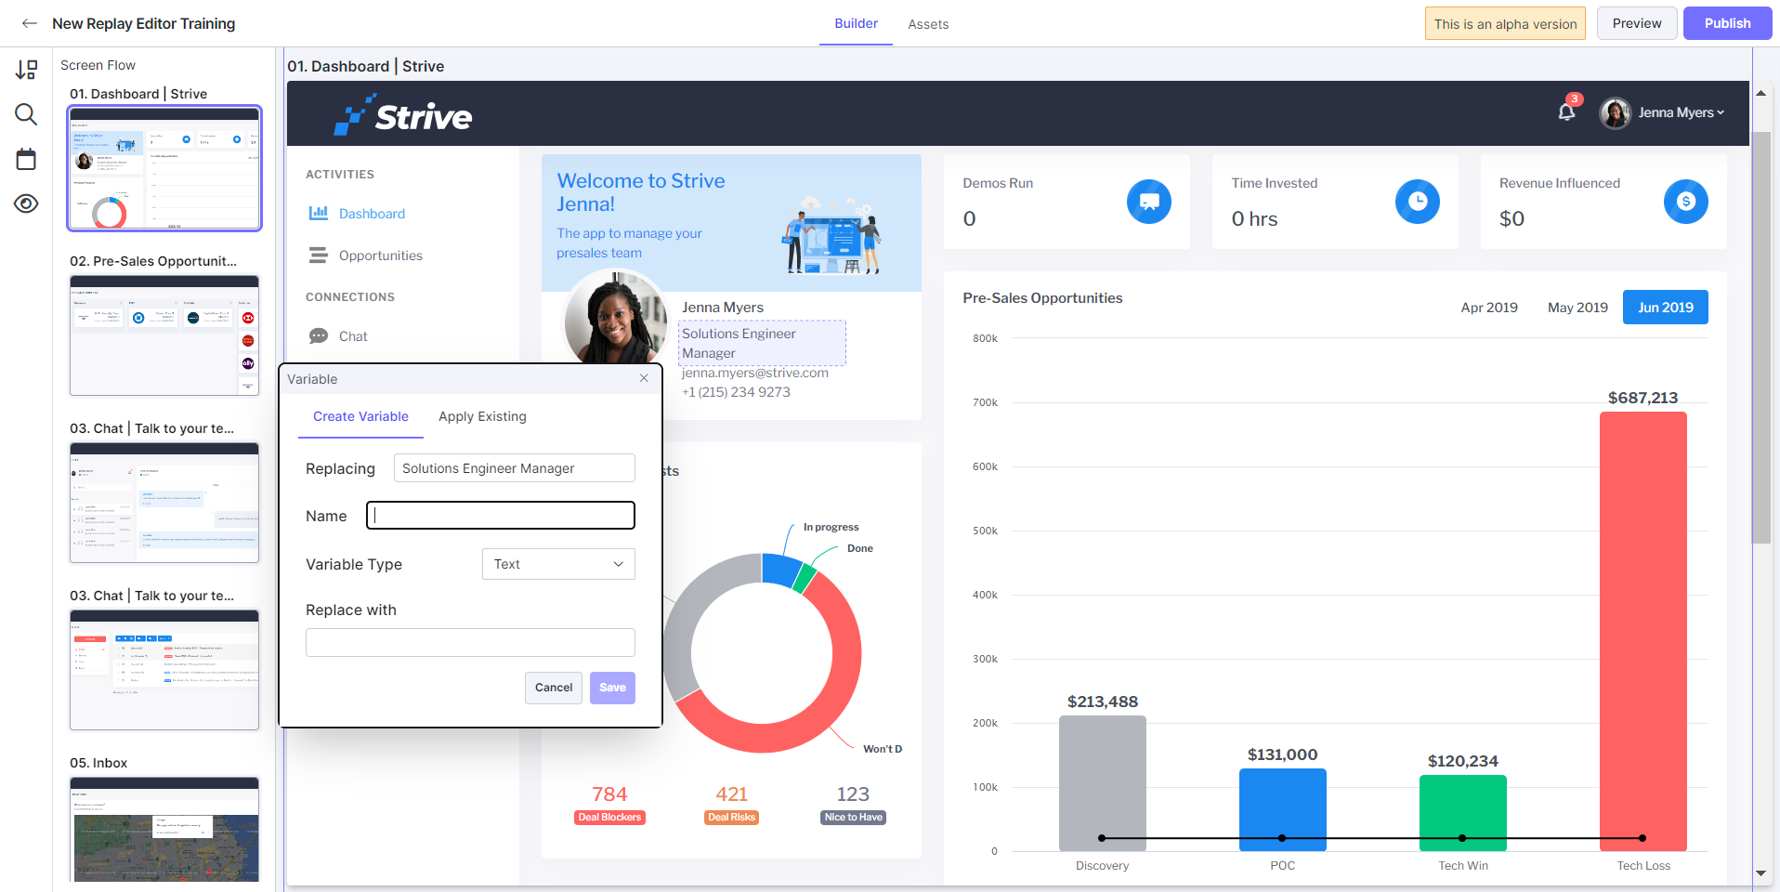1780x892 pixels.
Task: Switch to the Builder tab
Action: coord(856,23)
